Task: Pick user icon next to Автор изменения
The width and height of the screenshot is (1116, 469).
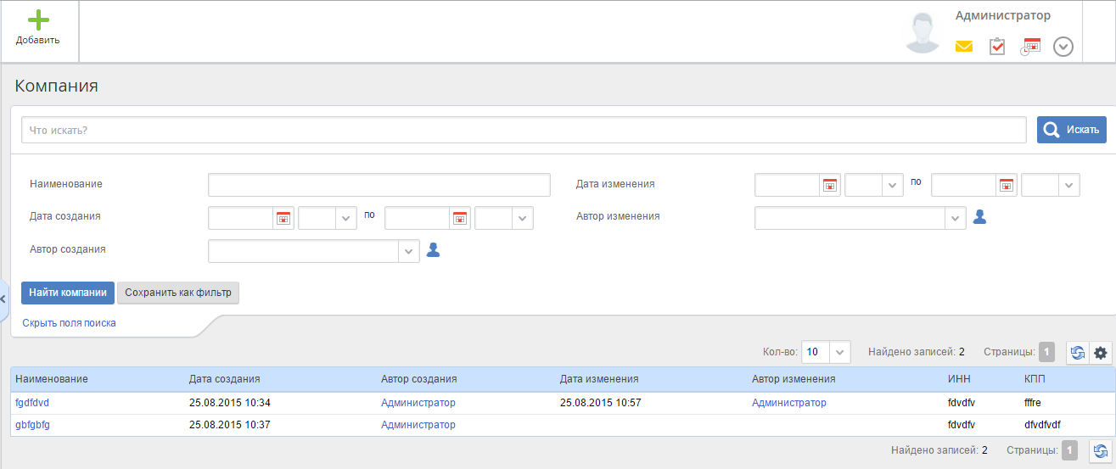Action: tap(979, 217)
